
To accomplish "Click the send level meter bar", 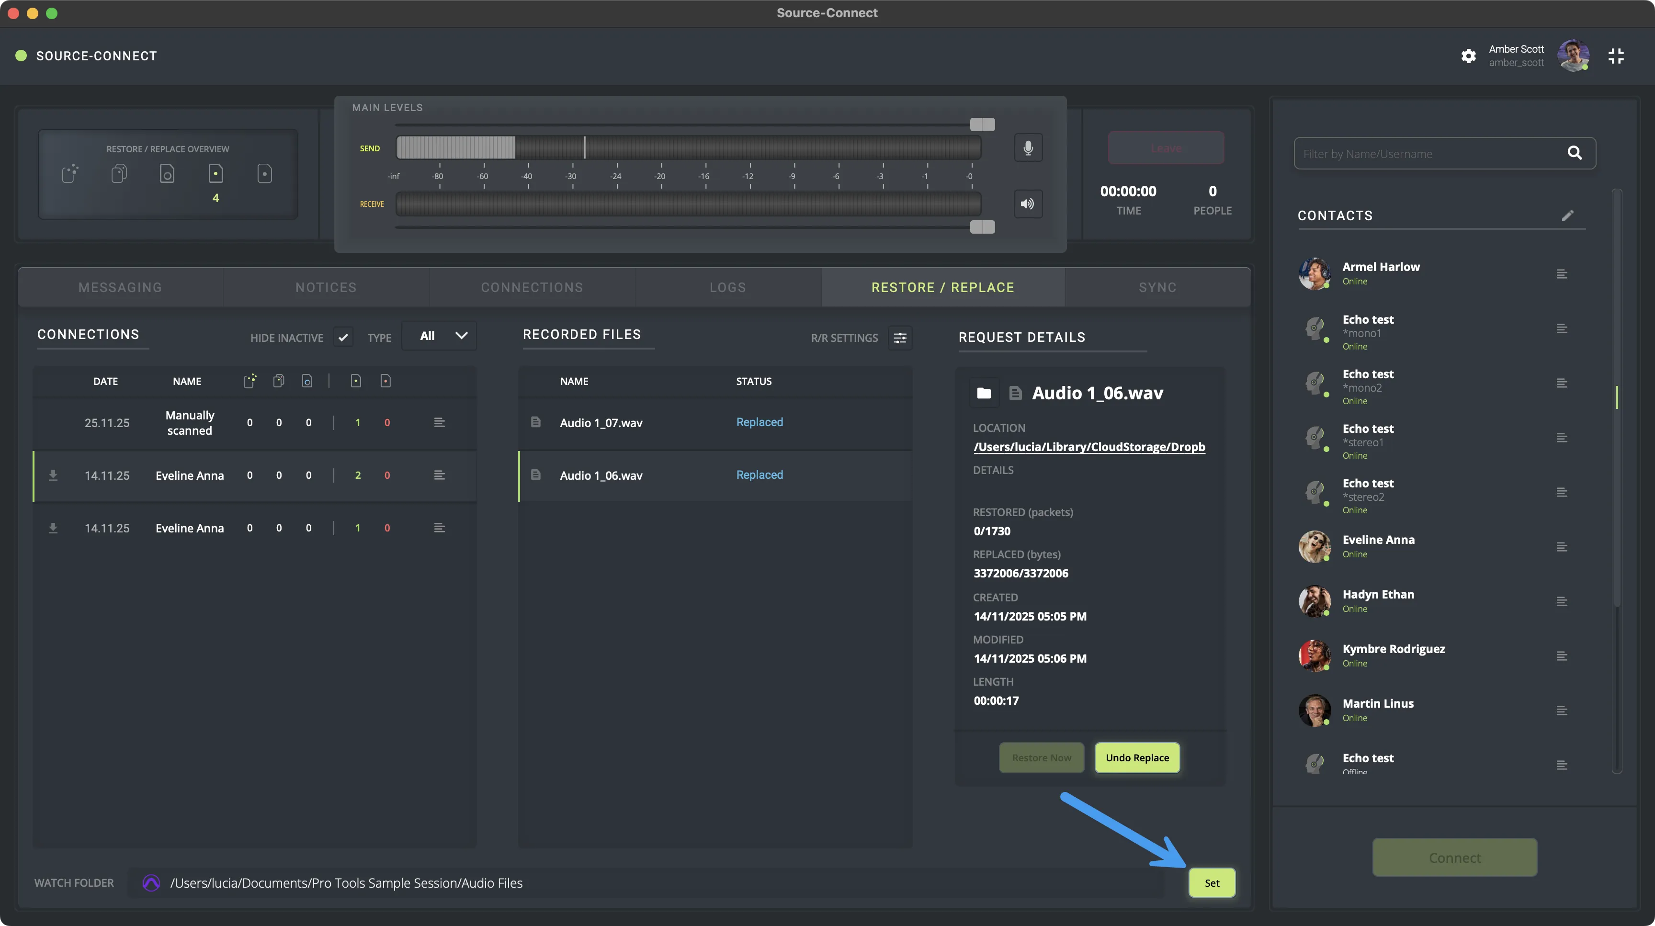I will (x=688, y=147).
